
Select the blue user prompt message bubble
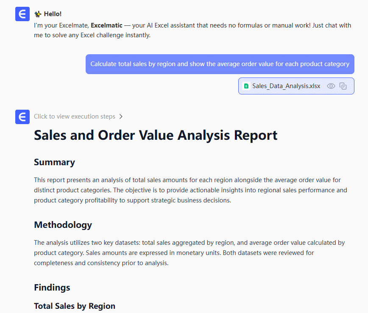click(220, 64)
